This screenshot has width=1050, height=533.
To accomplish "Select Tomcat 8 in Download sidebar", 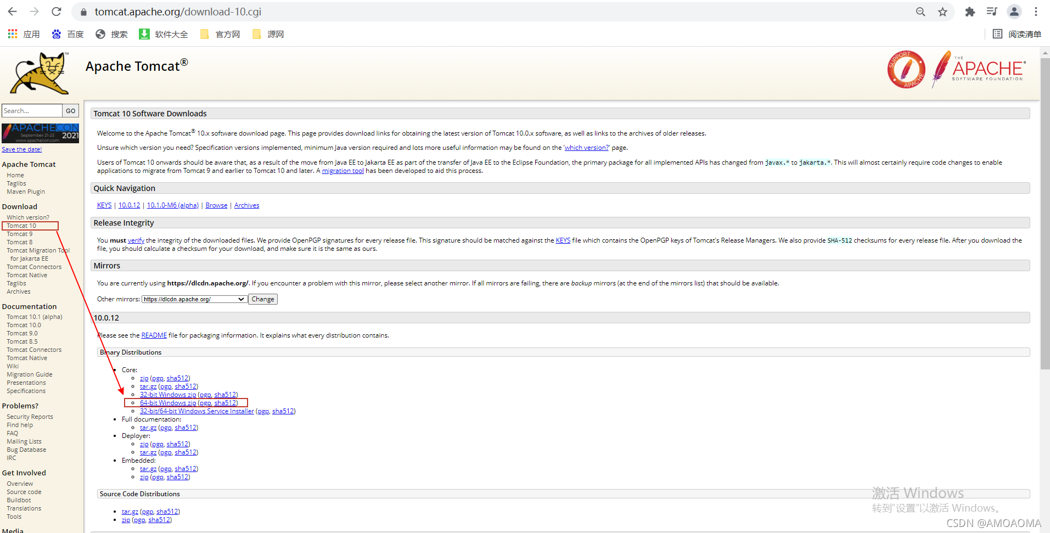I will click(20, 242).
